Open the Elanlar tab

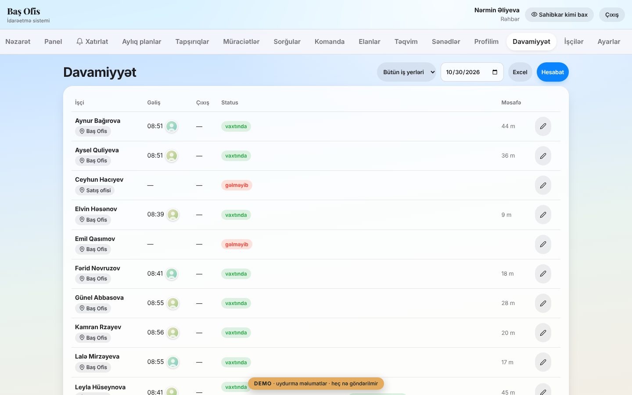(370, 42)
